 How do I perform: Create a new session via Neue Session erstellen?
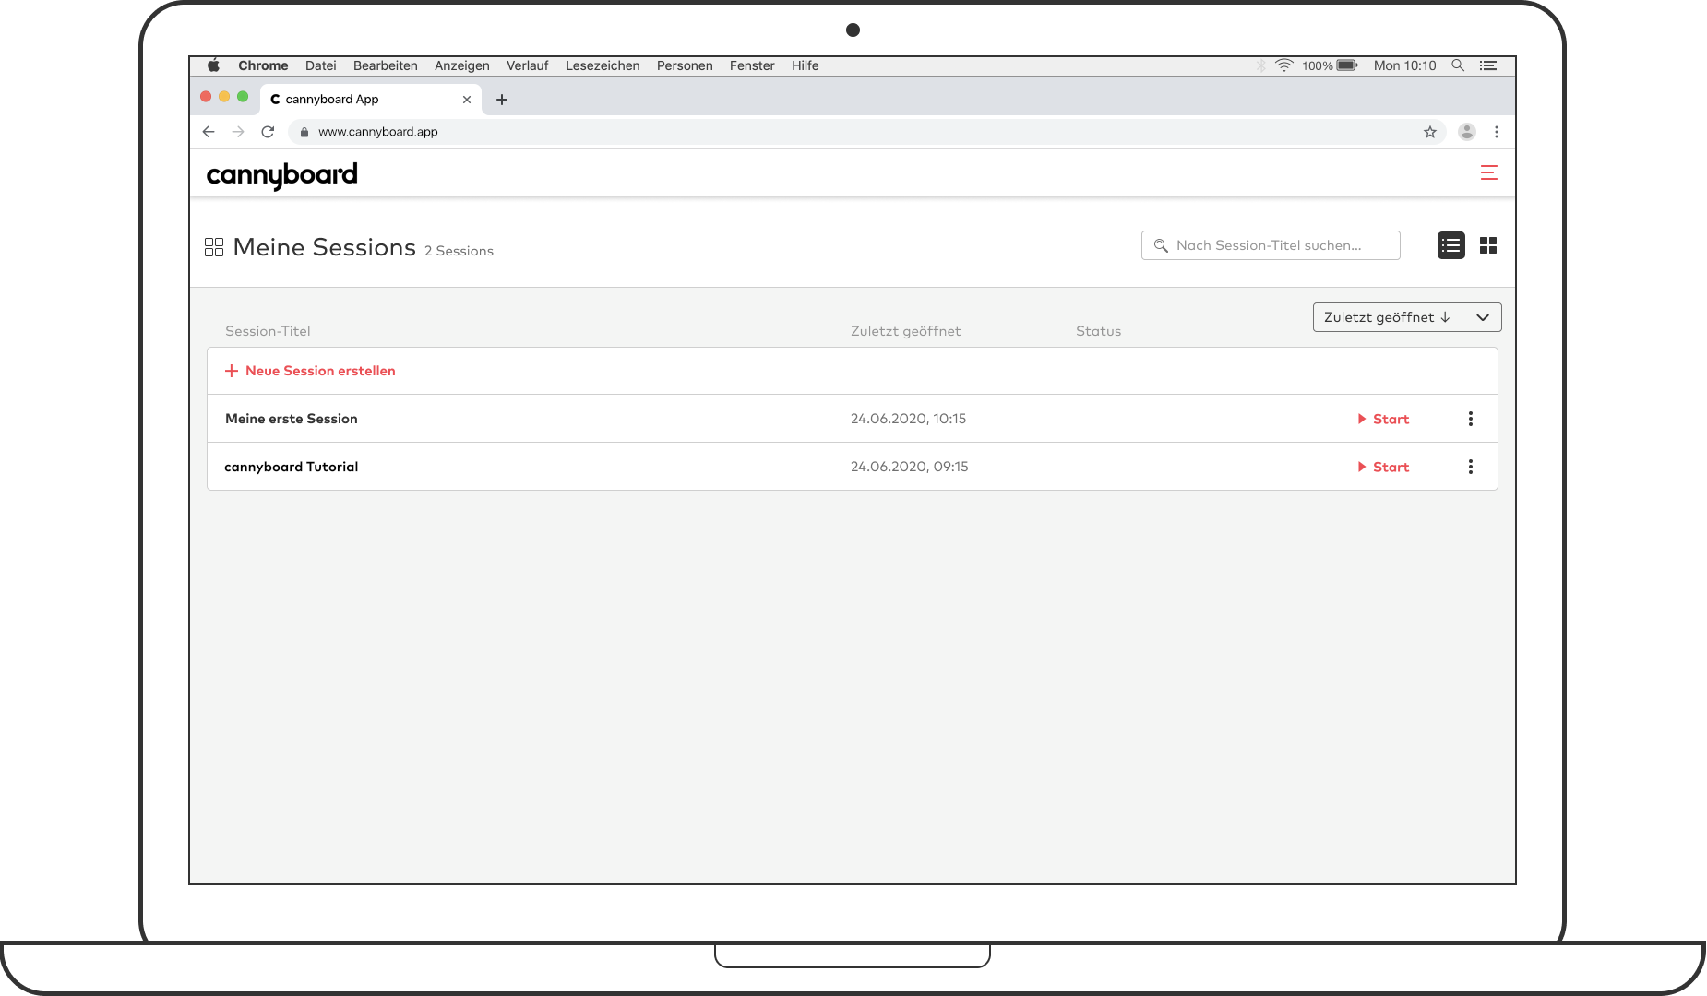tap(310, 371)
